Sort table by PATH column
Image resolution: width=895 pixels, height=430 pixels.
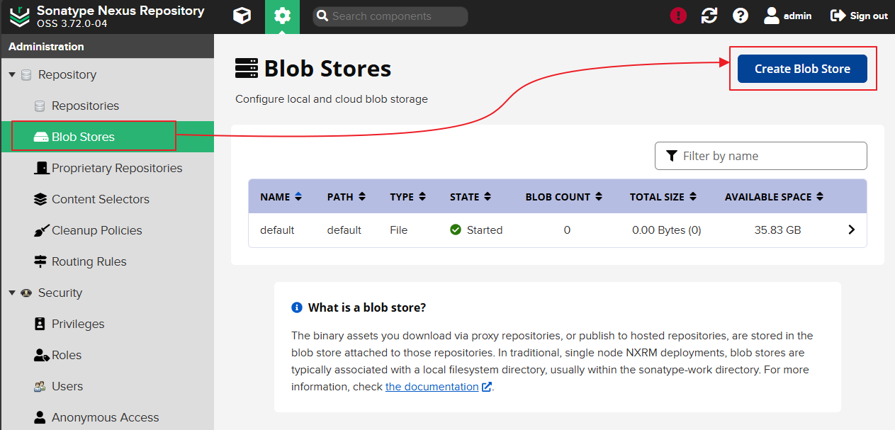click(x=346, y=197)
